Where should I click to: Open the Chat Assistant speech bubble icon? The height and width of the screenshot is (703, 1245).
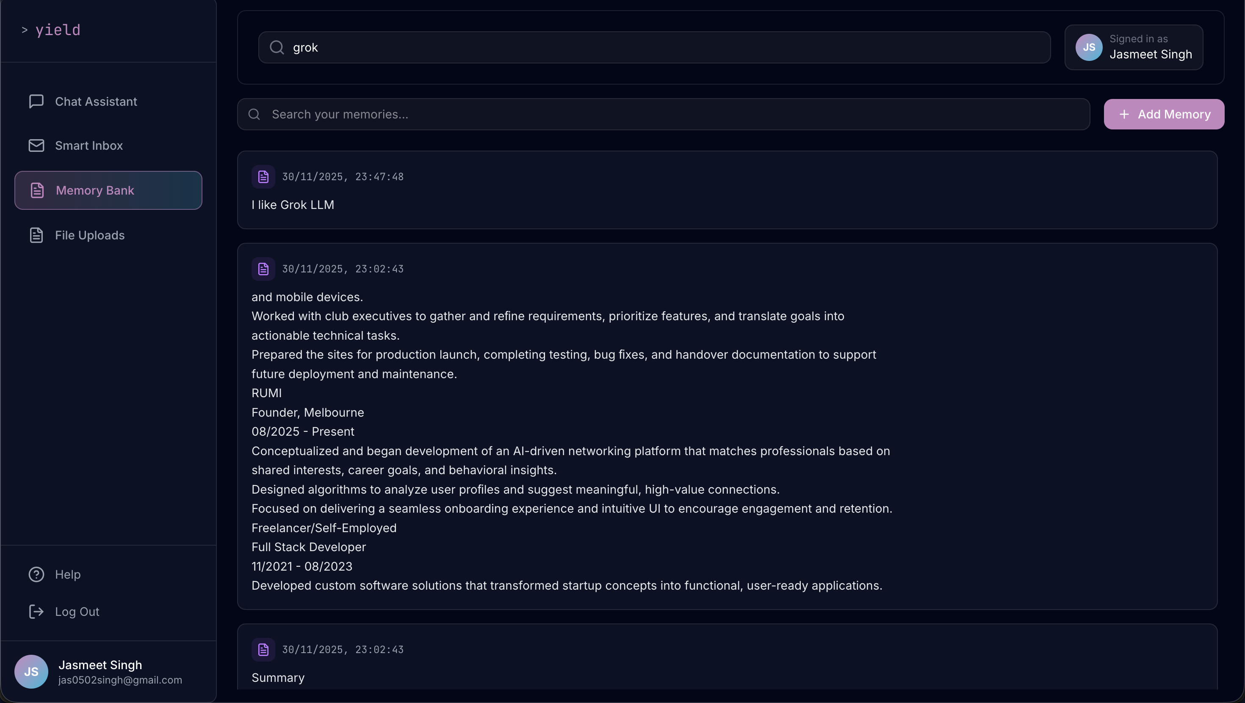point(36,102)
